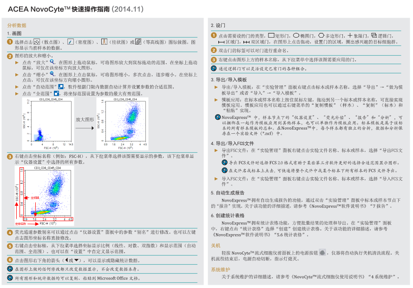The height and width of the screenshot is (288, 413).
Task: Click the logic gate (逻辑门) icon
Action: [374, 35]
